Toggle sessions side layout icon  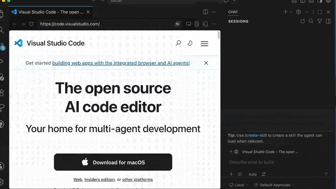(328, 21)
